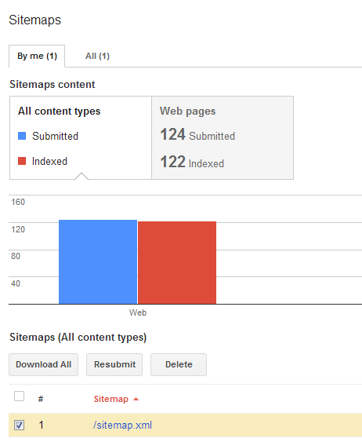Click the red Indexed bar in chart
The image size is (362, 442).
pos(177,263)
